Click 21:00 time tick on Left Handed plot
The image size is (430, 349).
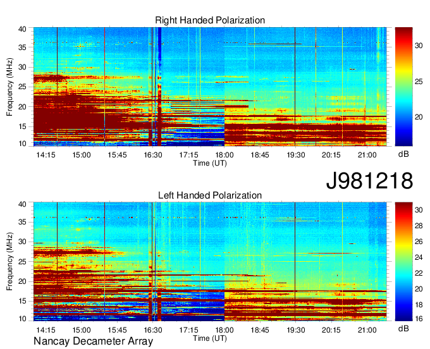click(x=367, y=330)
